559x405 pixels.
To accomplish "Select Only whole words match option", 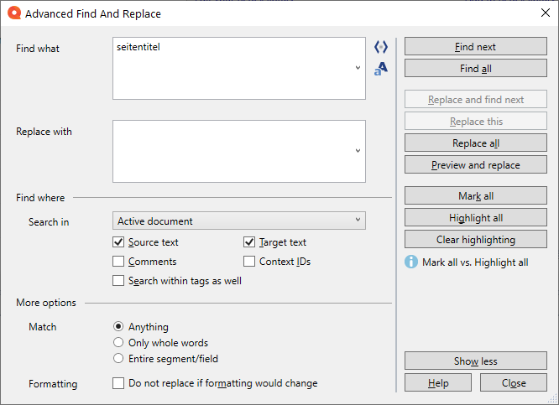I will [118, 343].
